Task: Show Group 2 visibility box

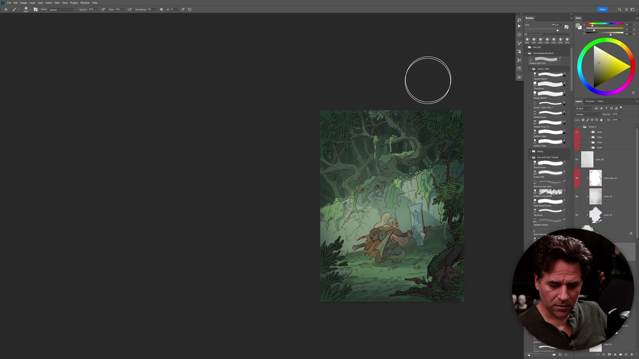Action: [577, 127]
